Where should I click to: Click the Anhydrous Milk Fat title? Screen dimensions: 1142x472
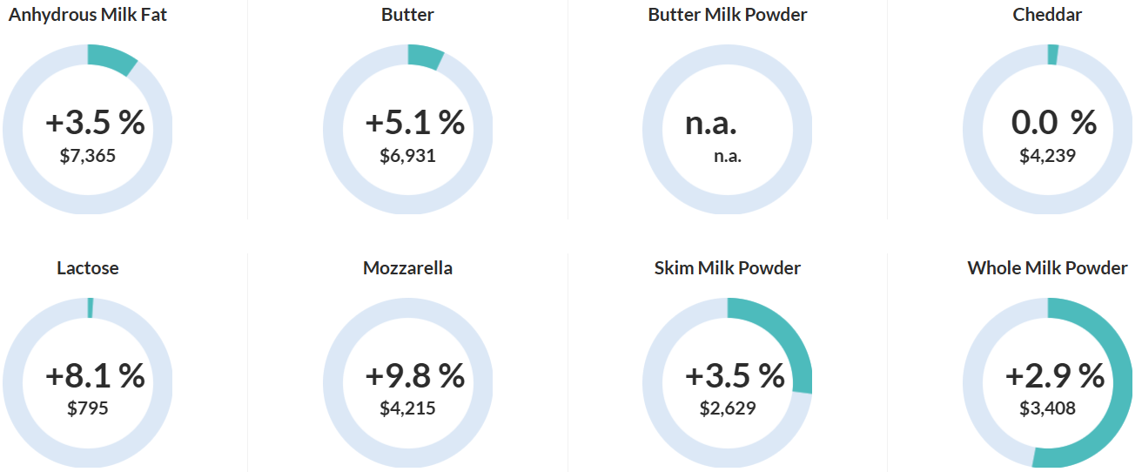point(88,15)
